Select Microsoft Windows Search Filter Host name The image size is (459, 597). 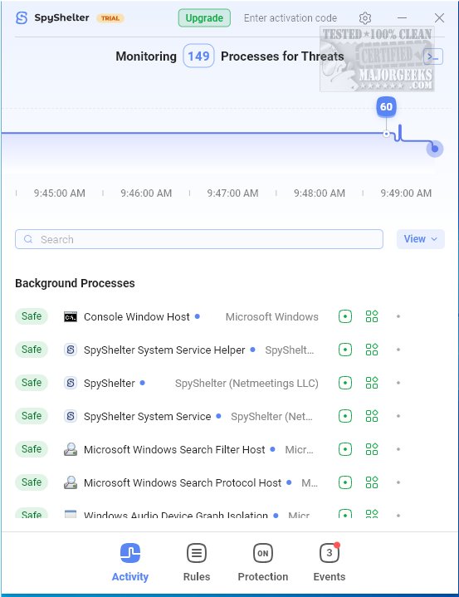pos(174,450)
